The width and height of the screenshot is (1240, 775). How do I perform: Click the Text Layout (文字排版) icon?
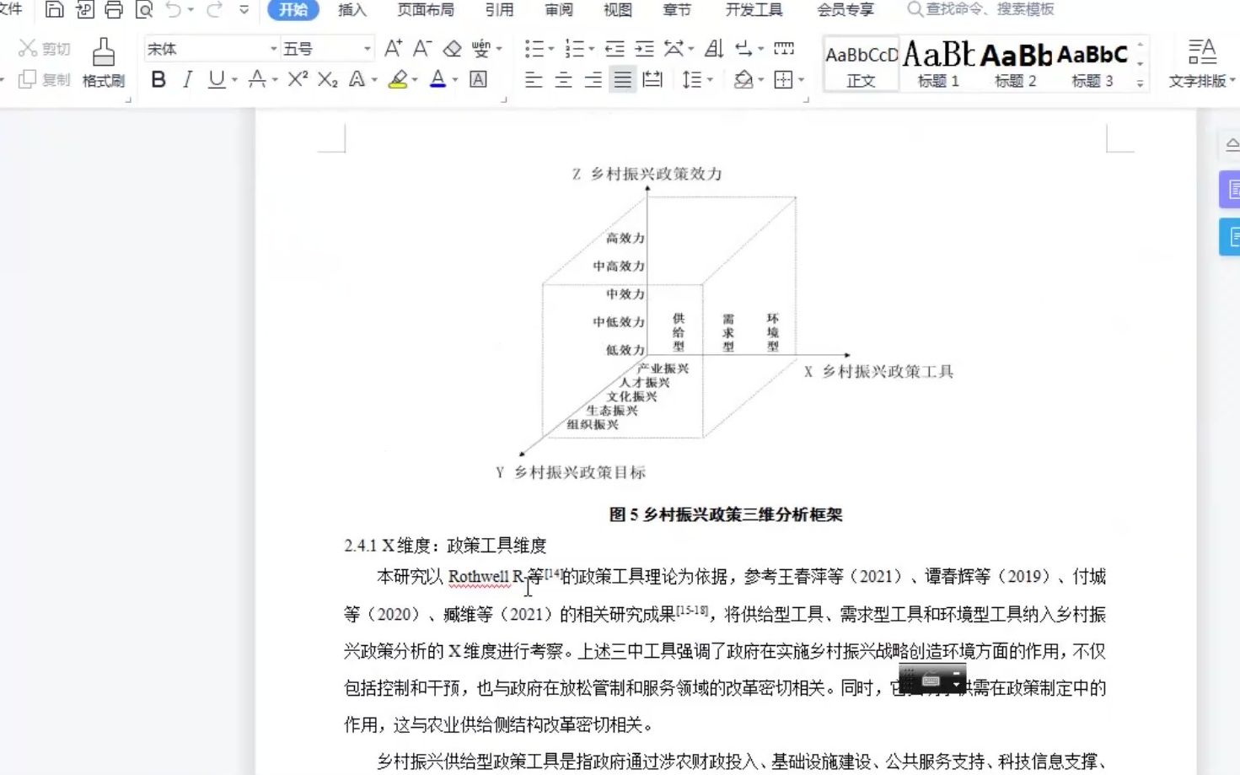tap(1202, 63)
